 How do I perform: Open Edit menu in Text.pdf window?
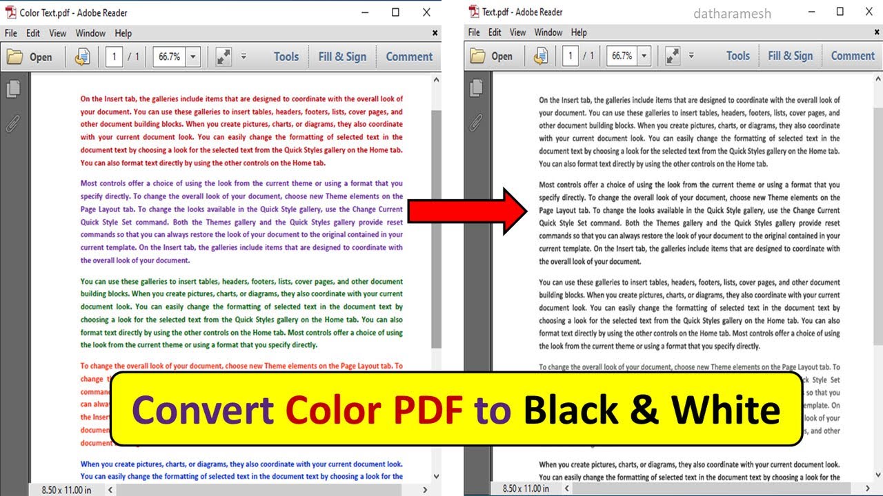(495, 32)
